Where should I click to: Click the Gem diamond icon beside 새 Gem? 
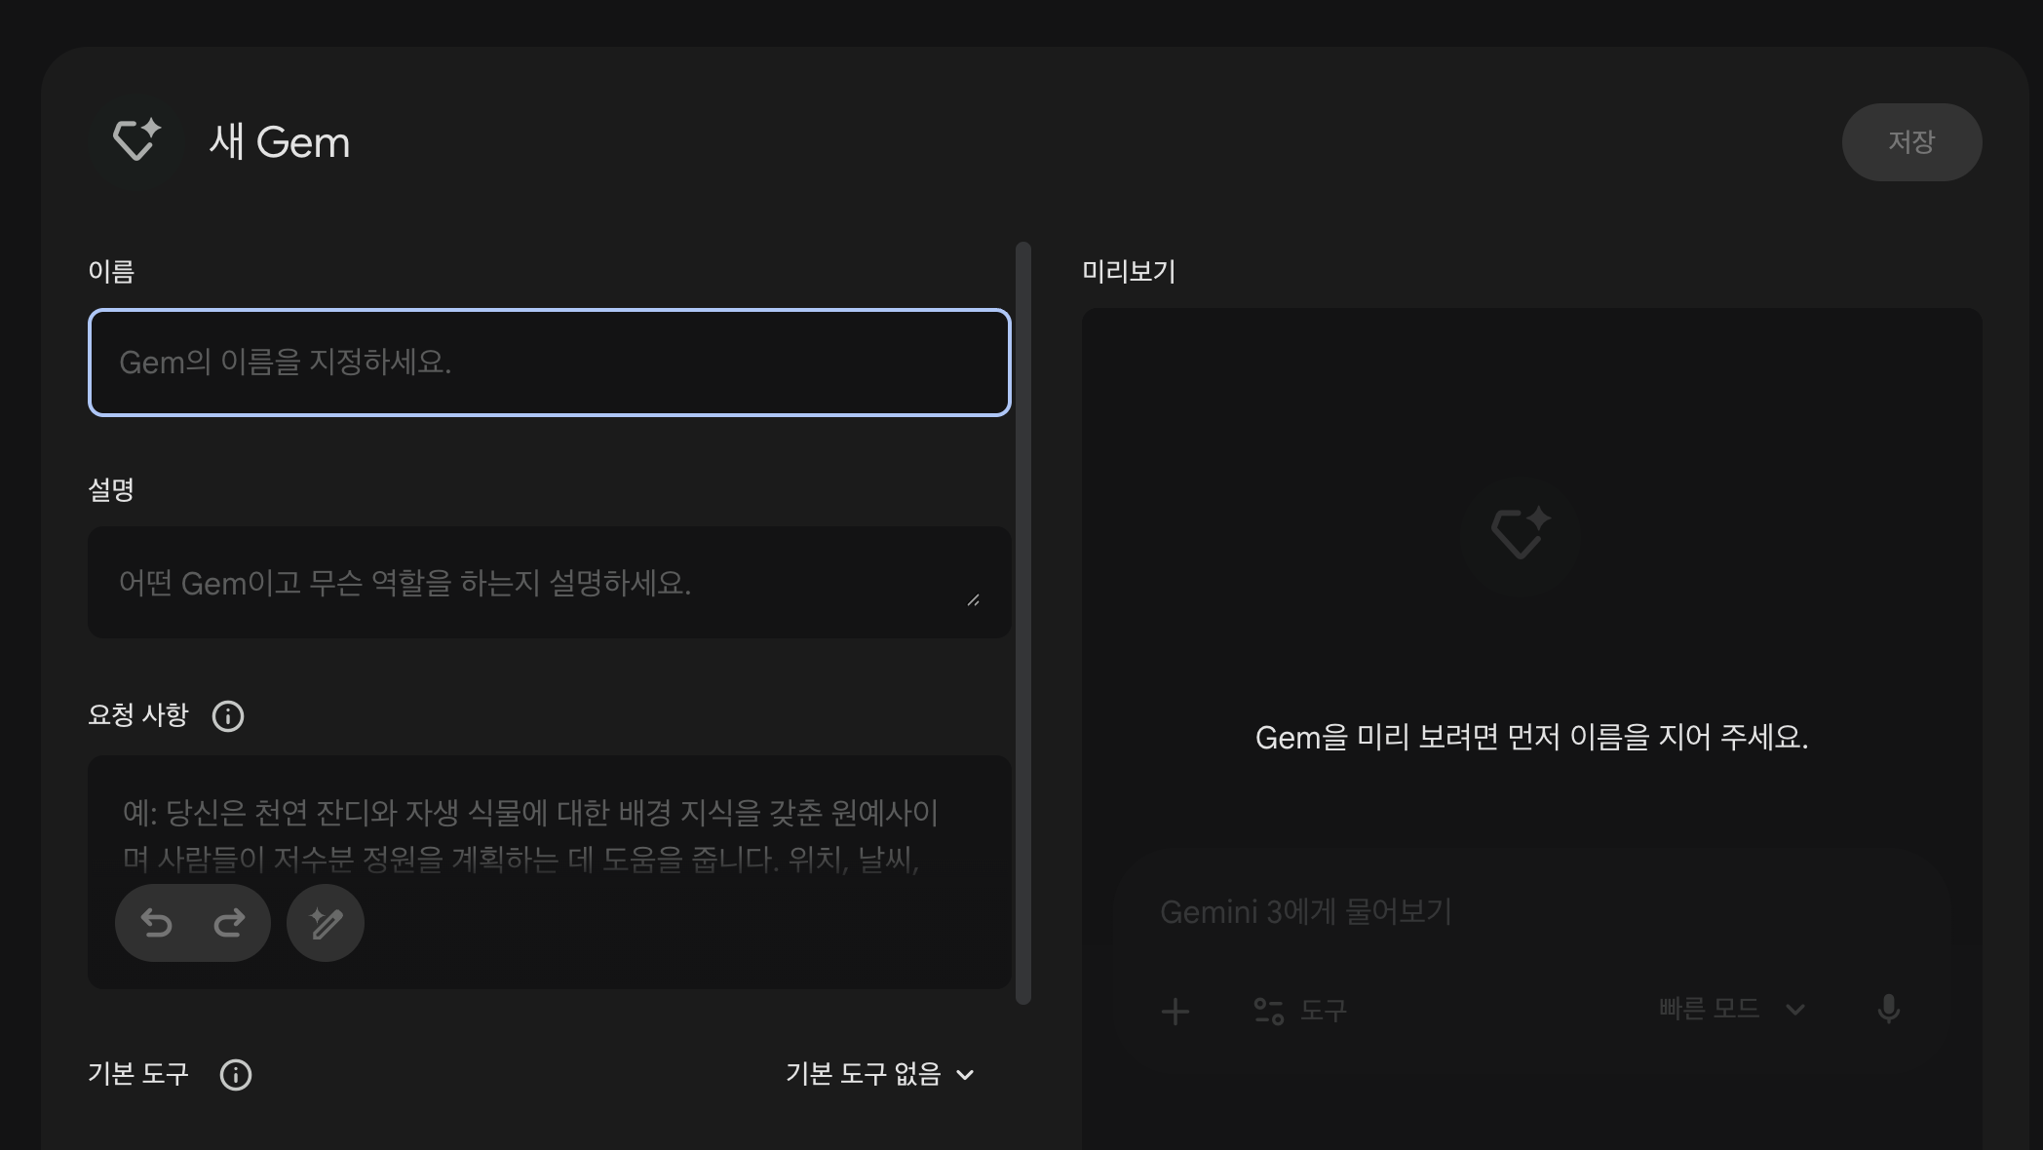click(135, 140)
